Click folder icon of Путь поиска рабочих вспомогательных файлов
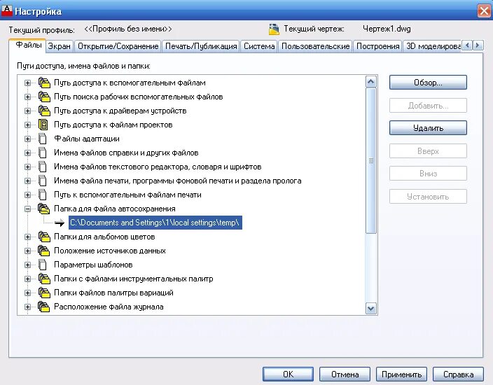 pos(44,97)
